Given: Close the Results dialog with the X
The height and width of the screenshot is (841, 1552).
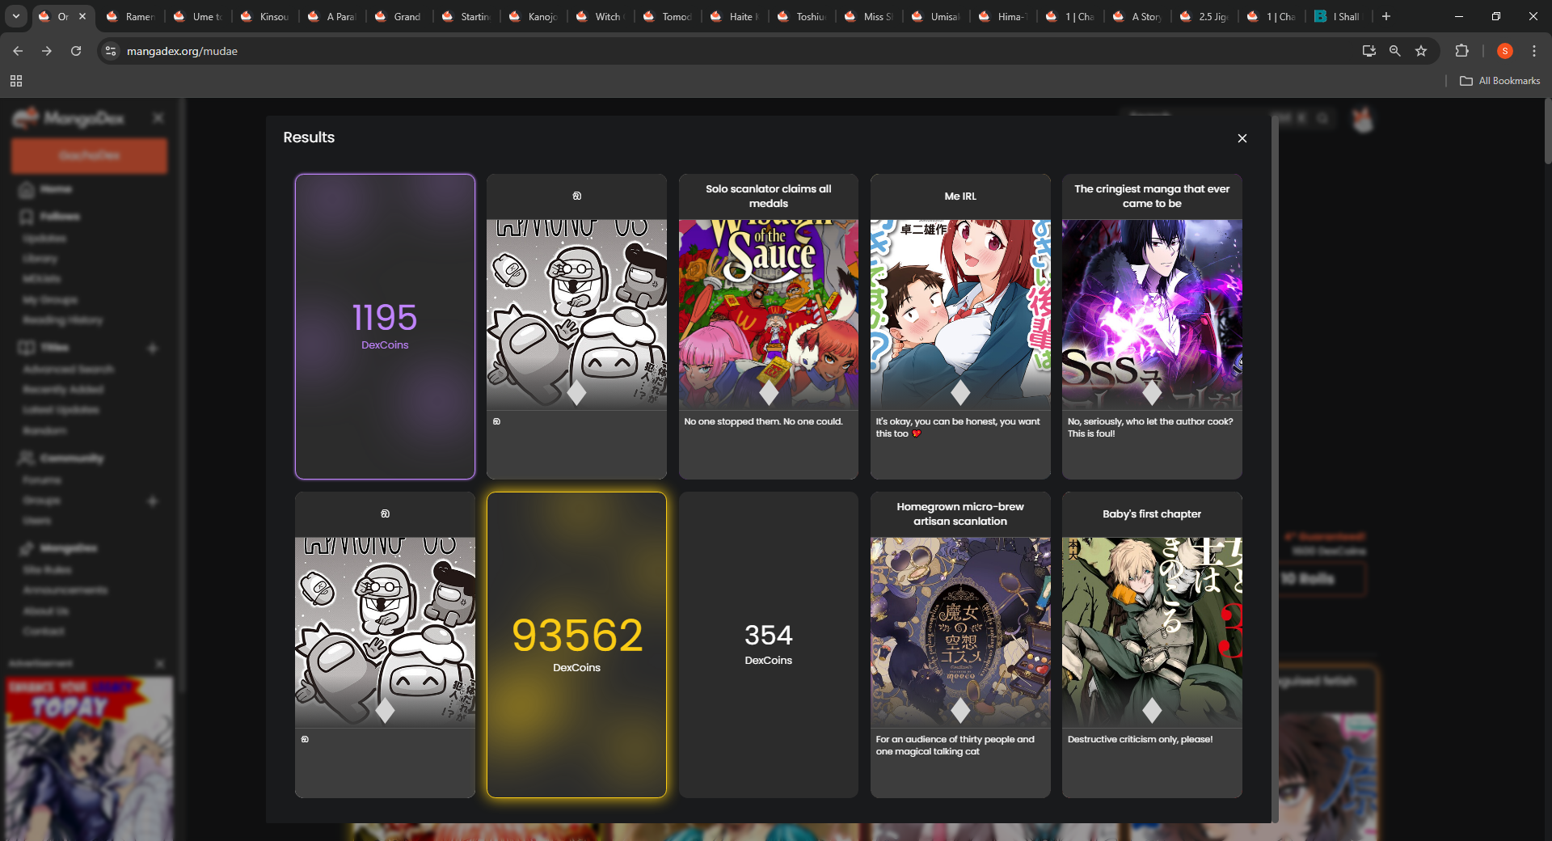Looking at the screenshot, I should click(1242, 138).
